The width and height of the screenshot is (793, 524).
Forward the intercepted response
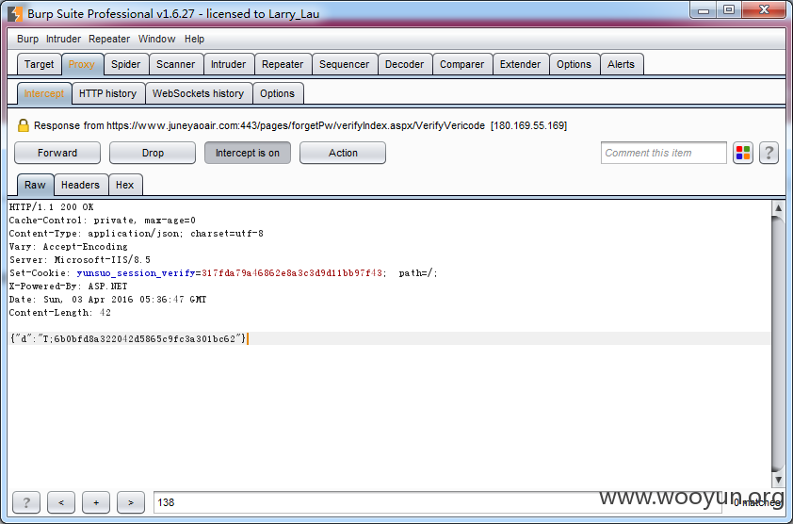click(x=57, y=153)
